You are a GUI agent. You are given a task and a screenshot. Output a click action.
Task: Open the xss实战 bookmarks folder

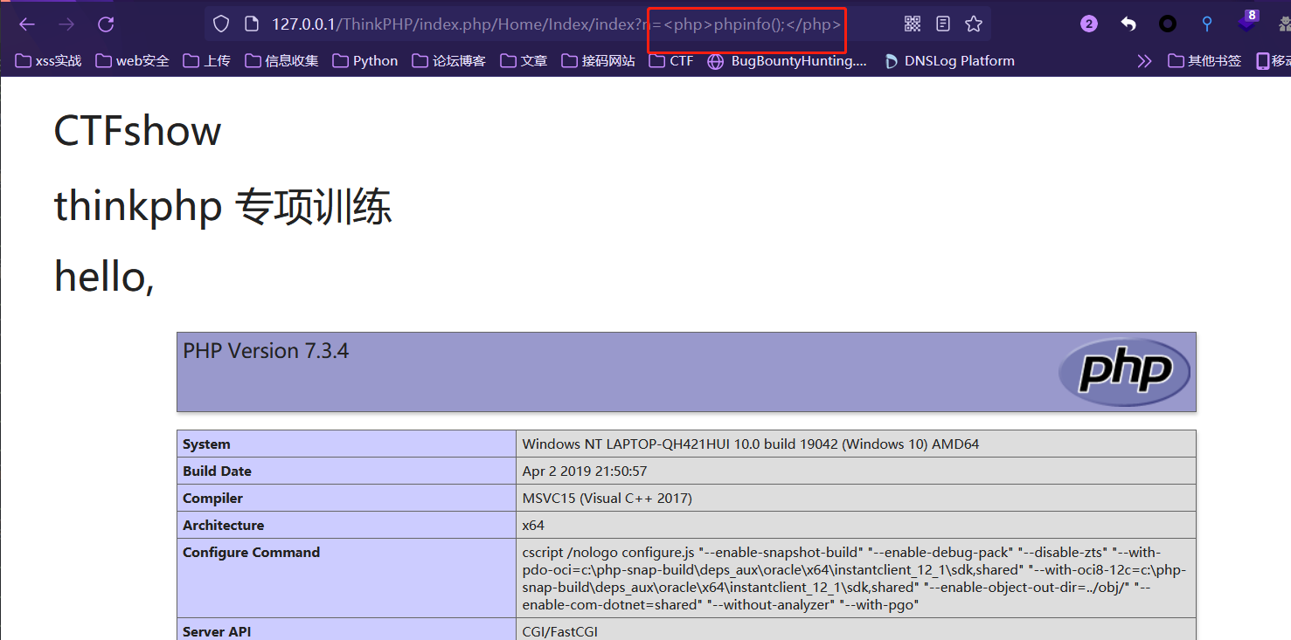point(47,60)
